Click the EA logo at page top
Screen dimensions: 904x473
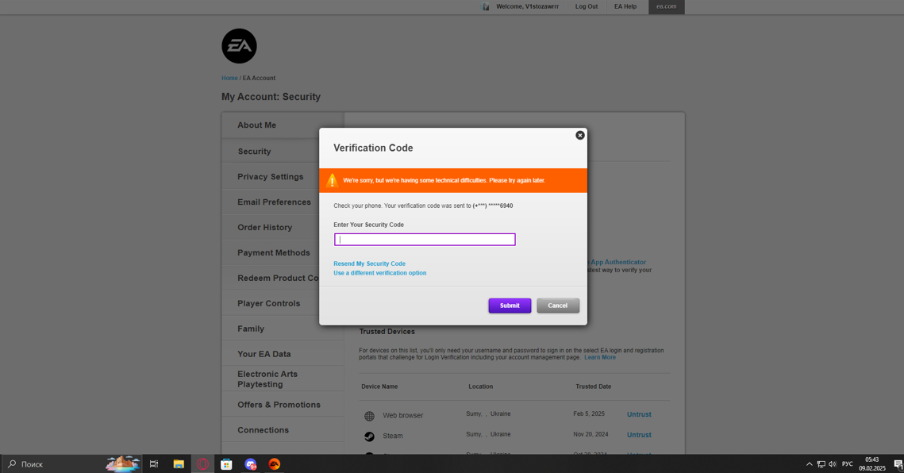239,47
